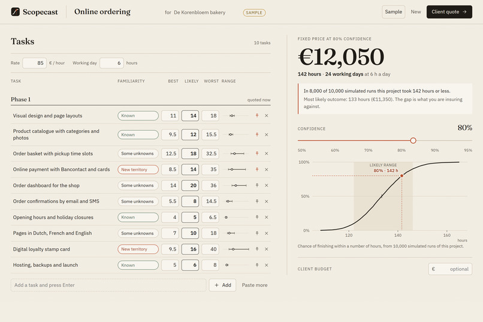Pin the Digital loyalty stamp card task
483x322 pixels.
257,249
